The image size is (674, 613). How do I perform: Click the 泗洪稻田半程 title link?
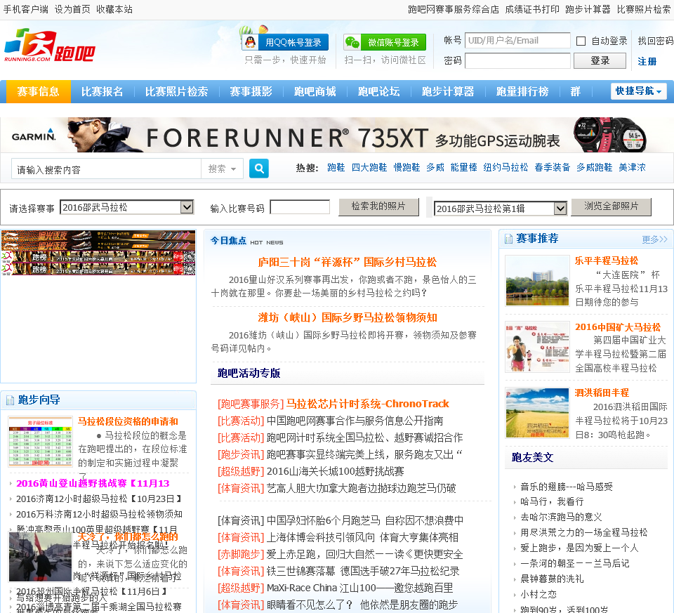pyautogui.click(x=602, y=393)
